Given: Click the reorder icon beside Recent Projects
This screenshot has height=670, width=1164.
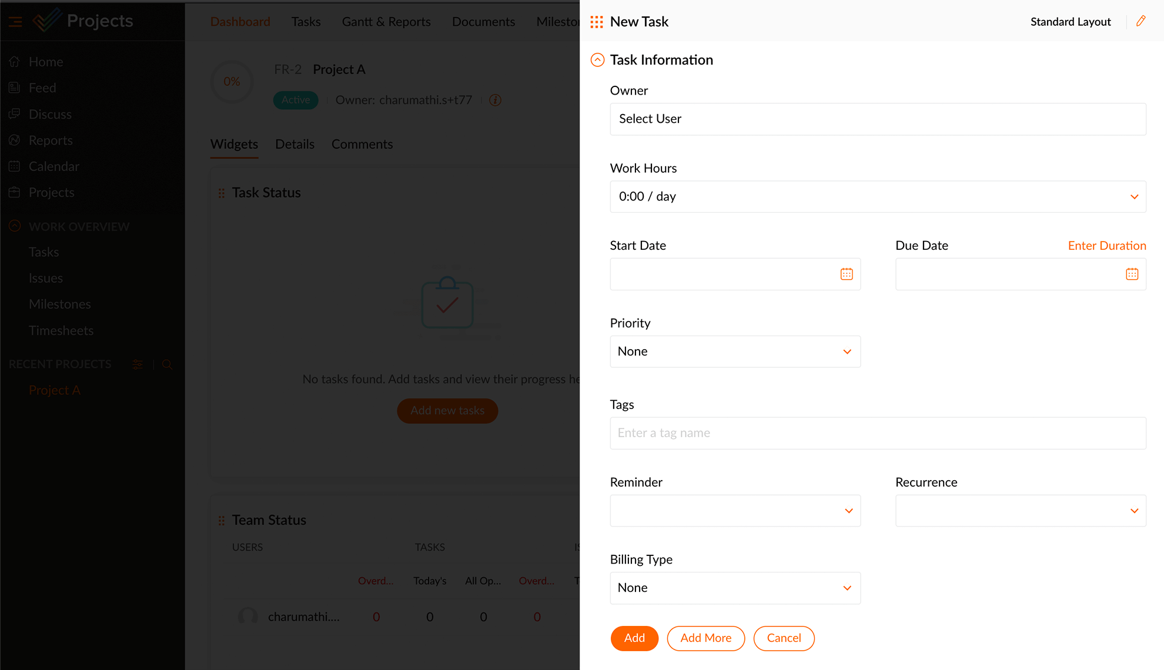Looking at the screenshot, I should [138, 364].
